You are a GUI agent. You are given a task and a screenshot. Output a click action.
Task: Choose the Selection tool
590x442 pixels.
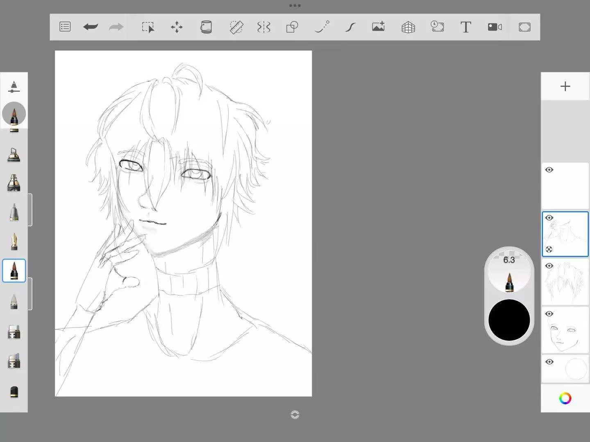coord(148,27)
